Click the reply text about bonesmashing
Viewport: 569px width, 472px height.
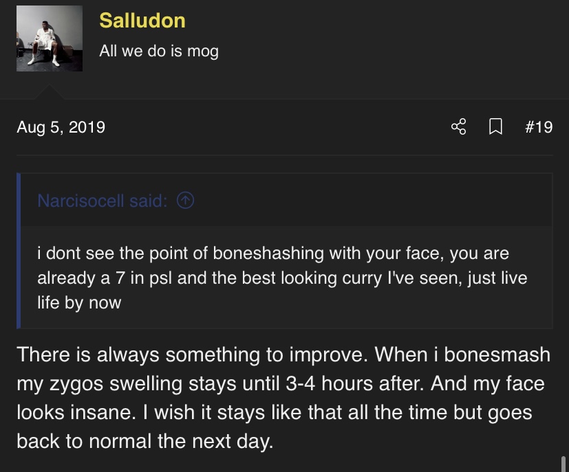[x=283, y=398]
